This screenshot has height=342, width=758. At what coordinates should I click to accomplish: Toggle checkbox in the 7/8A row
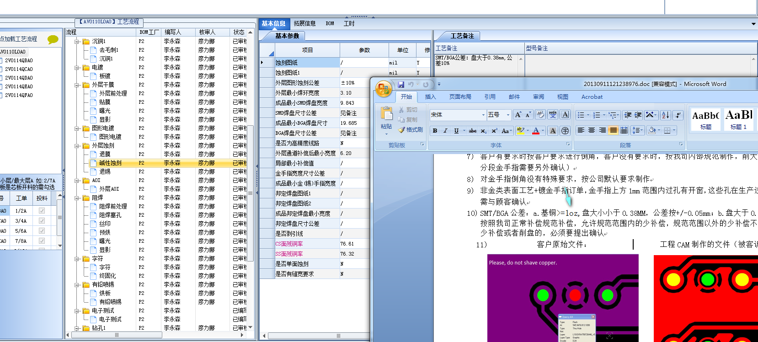coord(42,241)
